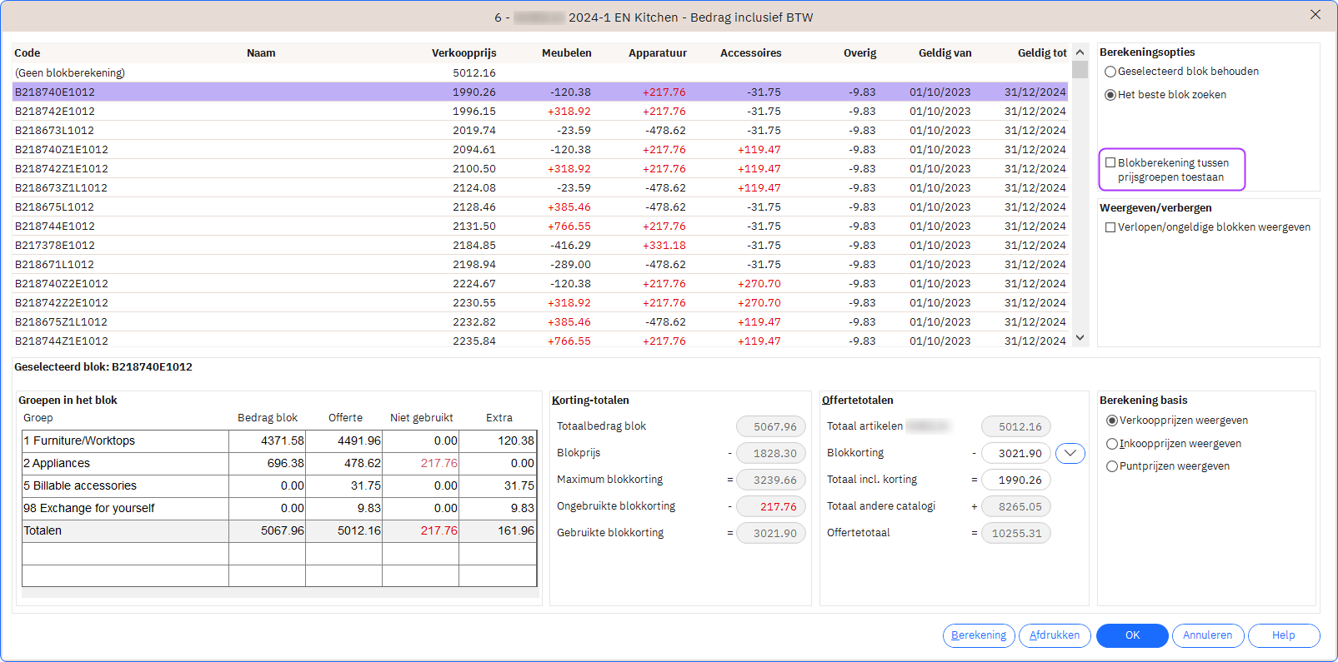
Task: Select 'Het beste blok zoeken' radio option
Action: [x=1110, y=95]
